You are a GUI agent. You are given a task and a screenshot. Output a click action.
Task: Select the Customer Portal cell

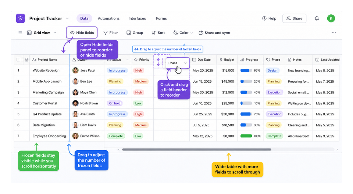tap(50, 103)
